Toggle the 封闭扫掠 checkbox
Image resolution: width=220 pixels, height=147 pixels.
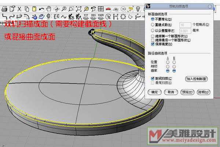pos(153,78)
